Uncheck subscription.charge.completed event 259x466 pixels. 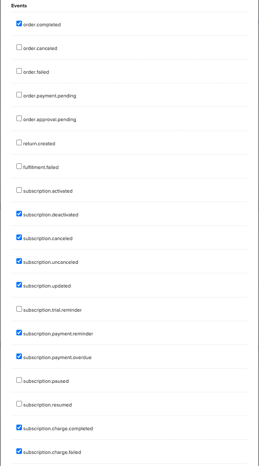pyautogui.click(x=19, y=428)
